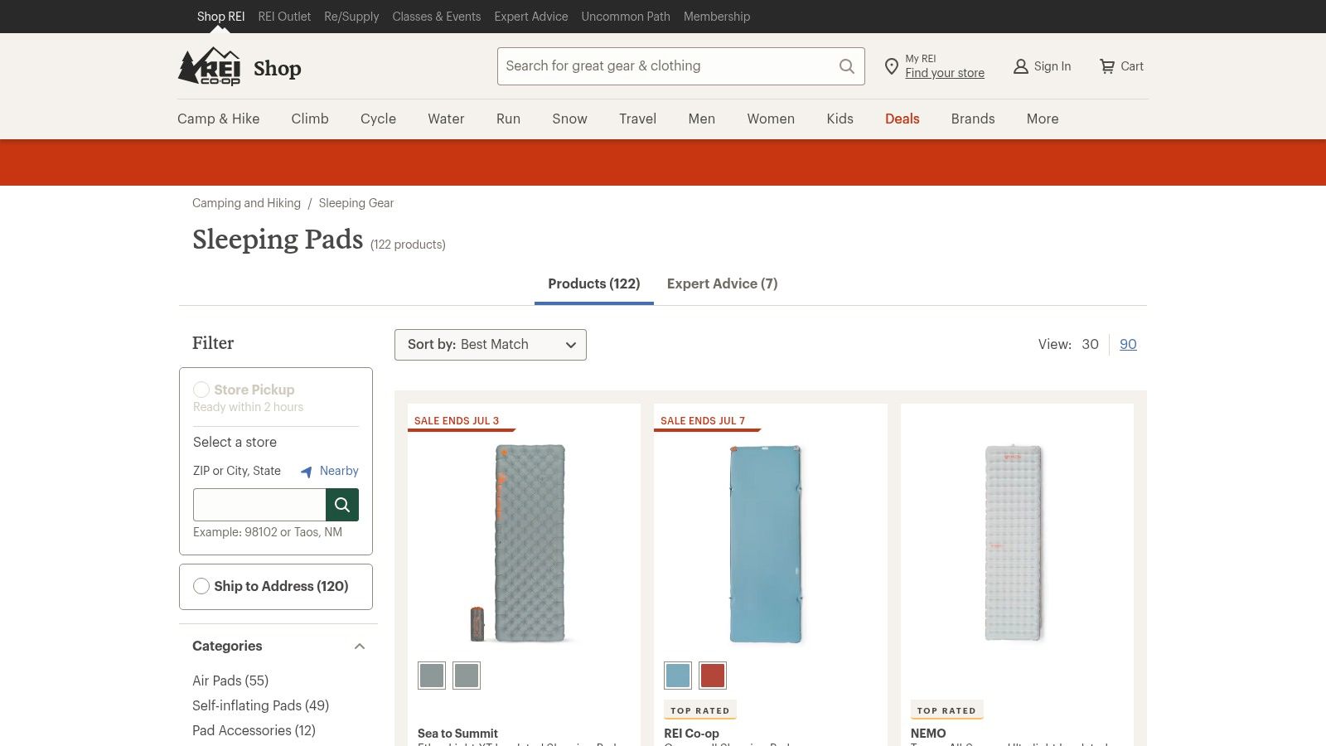Click the ZIP or City store input field
The height and width of the screenshot is (746, 1326).
(259, 505)
